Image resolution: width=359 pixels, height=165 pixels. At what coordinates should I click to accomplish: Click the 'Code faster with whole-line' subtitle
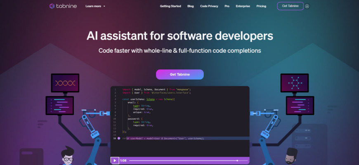pyautogui.click(x=180, y=51)
